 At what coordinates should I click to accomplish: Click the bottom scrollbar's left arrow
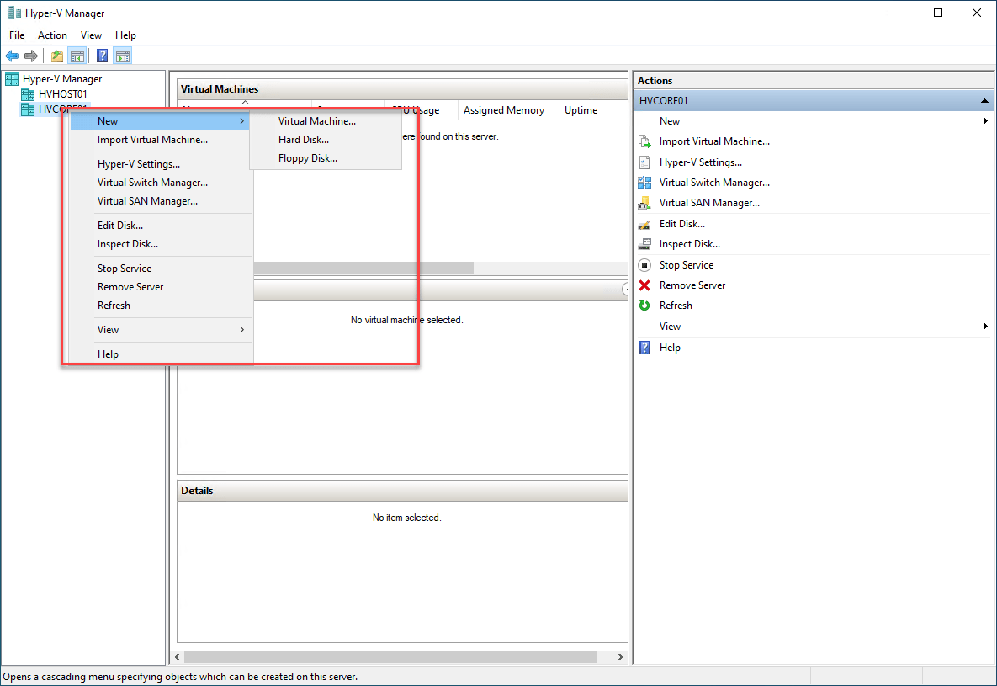coord(177,657)
